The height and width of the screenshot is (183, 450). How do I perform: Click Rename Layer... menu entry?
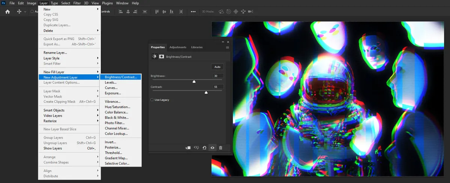pos(69,52)
